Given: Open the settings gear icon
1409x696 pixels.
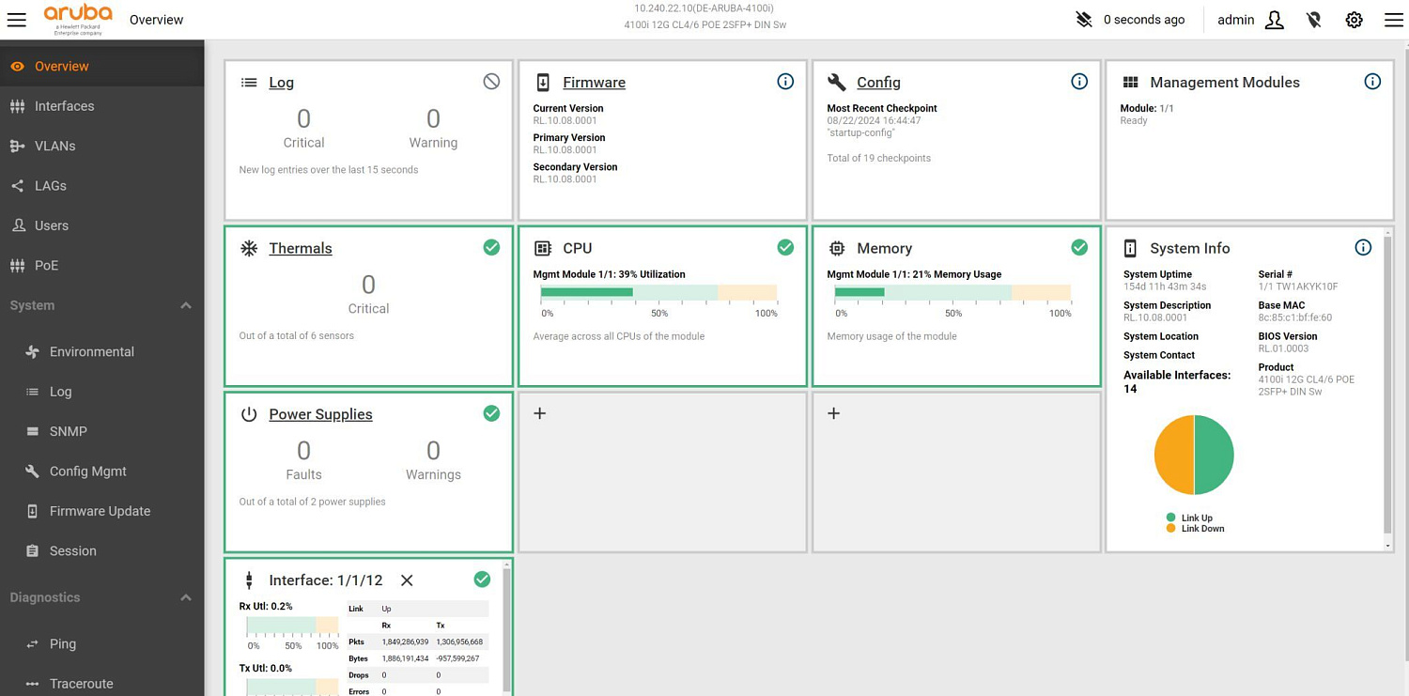Looking at the screenshot, I should [1354, 20].
